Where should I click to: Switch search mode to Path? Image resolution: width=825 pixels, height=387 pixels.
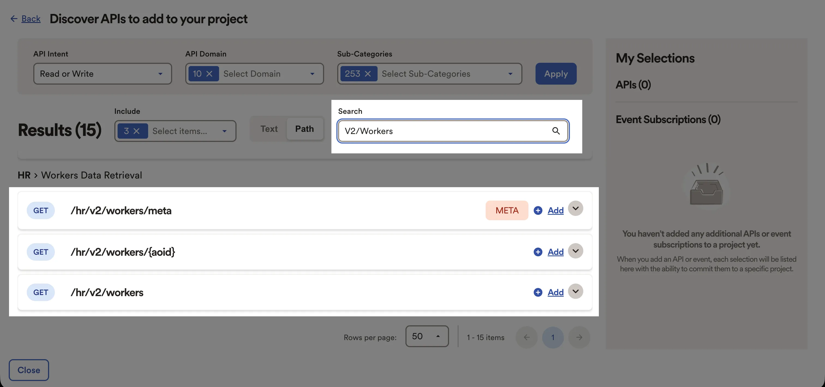[x=304, y=129]
